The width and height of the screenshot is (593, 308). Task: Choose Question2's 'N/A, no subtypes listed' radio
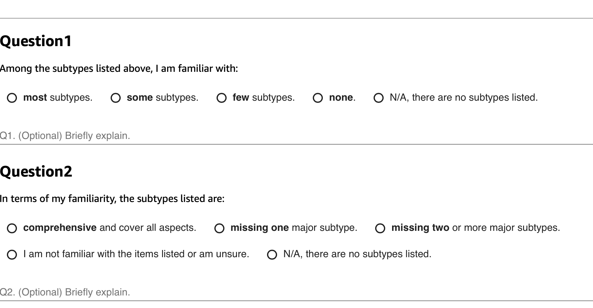pos(272,254)
